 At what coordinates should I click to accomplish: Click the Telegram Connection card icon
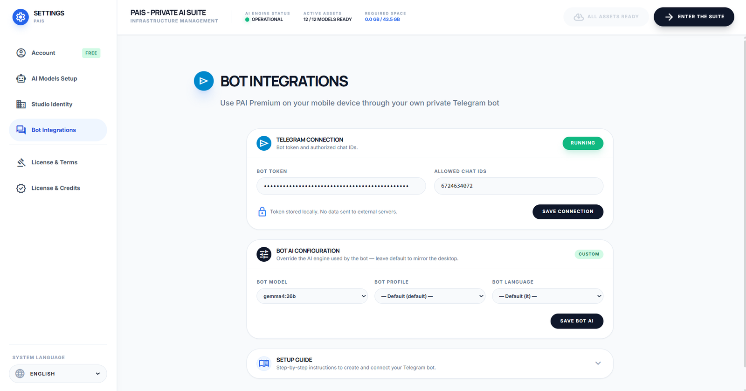[264, 143]
